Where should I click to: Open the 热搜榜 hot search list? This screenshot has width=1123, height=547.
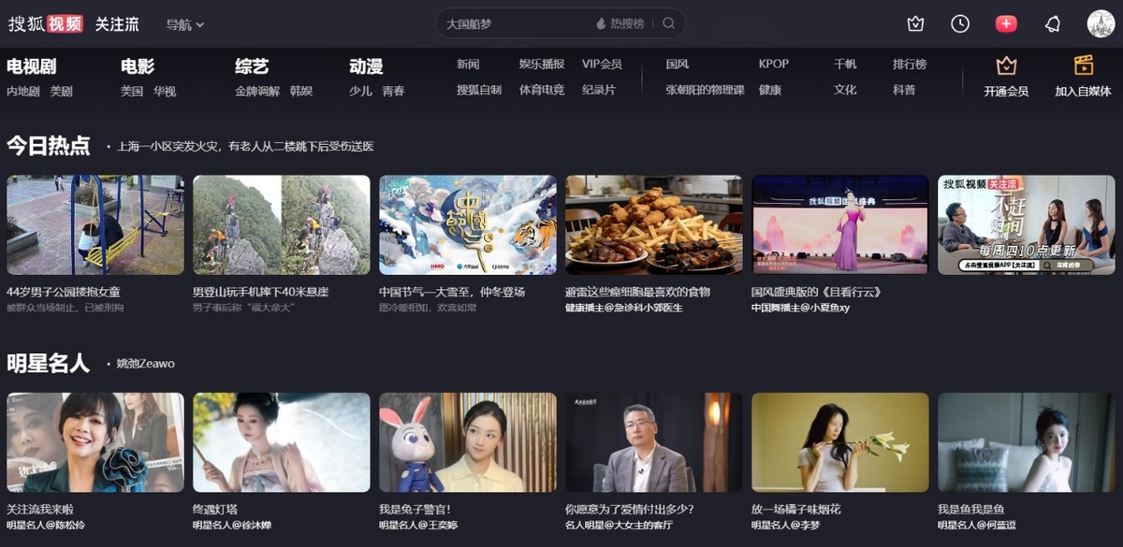(620, 23)
